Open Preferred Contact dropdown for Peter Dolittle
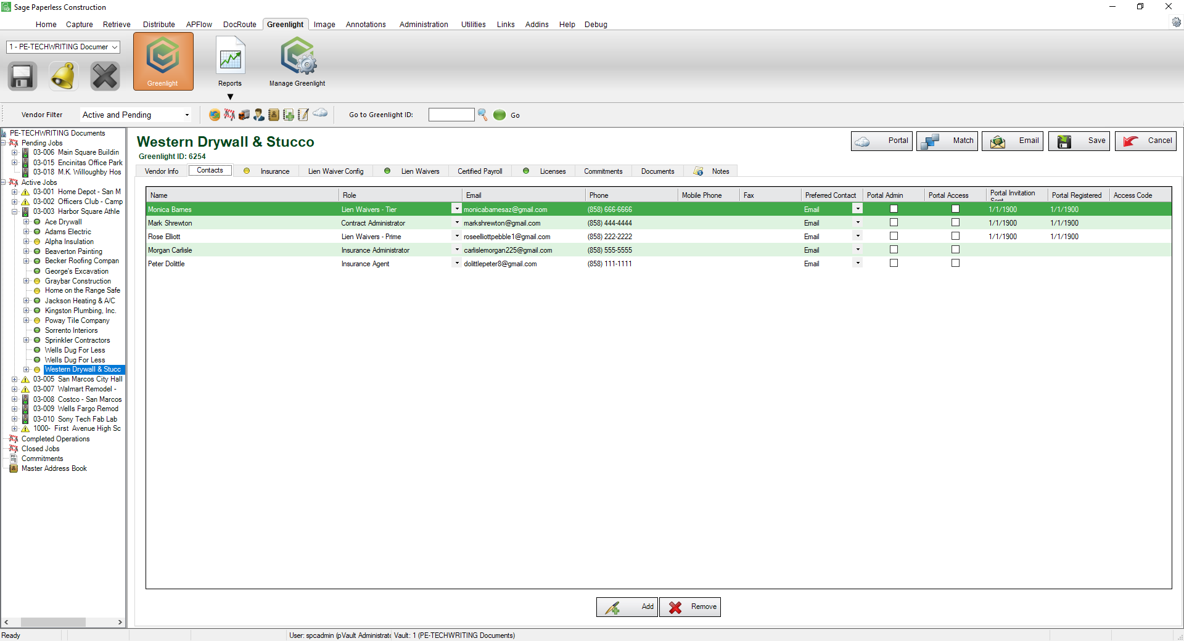Image resolution: width=1184 pixels, height=641 pixels. [857, 263]
